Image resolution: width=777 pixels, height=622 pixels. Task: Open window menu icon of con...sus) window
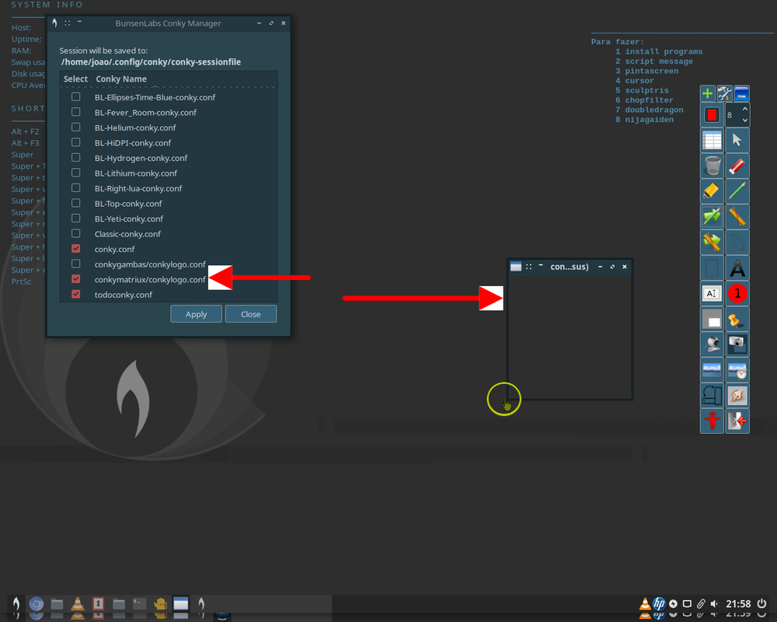click(516, 267)
